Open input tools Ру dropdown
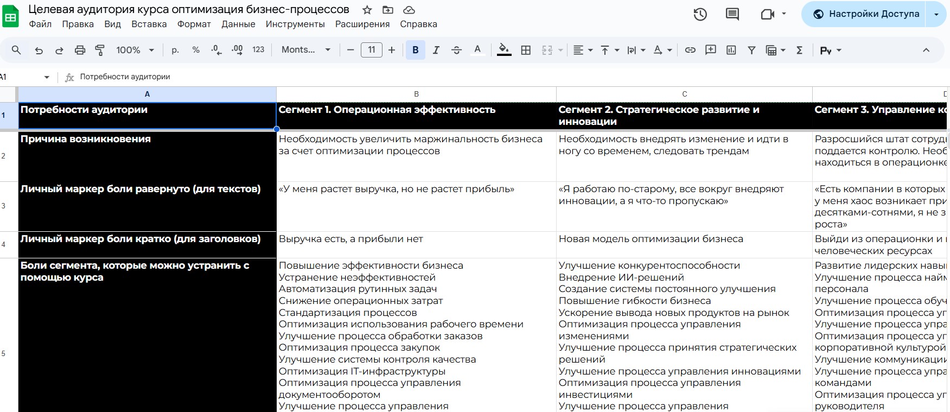 [x=831, y=50]
